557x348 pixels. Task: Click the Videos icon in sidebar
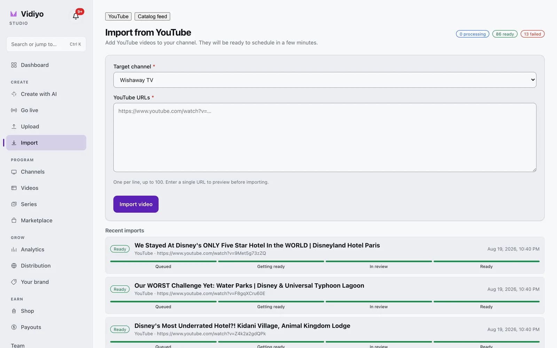click(14, 188)
